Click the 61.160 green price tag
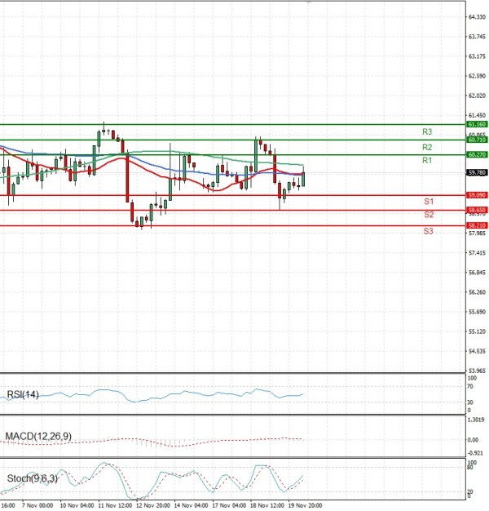The width and height of the screenshot is (489, 511). coord(477,124)
